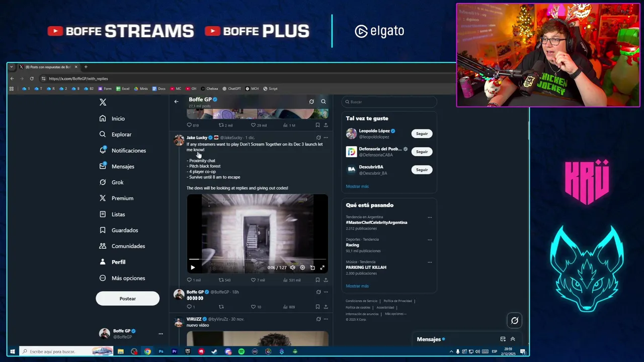Click the Grok icon on the Jake Lucky post
This screenshot has height=362, width=644.
point(318,137)
